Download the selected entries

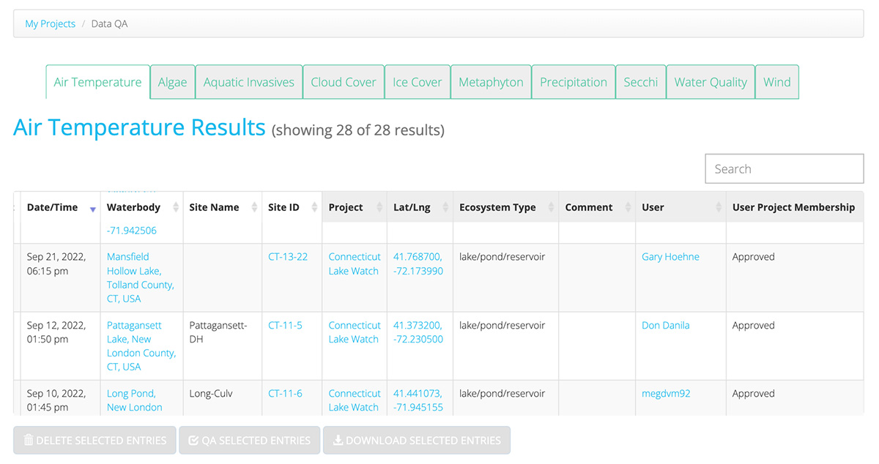tap(416, 441)
